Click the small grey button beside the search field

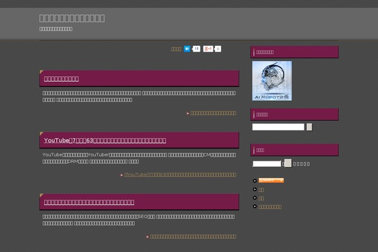click(x=309, y=127)
